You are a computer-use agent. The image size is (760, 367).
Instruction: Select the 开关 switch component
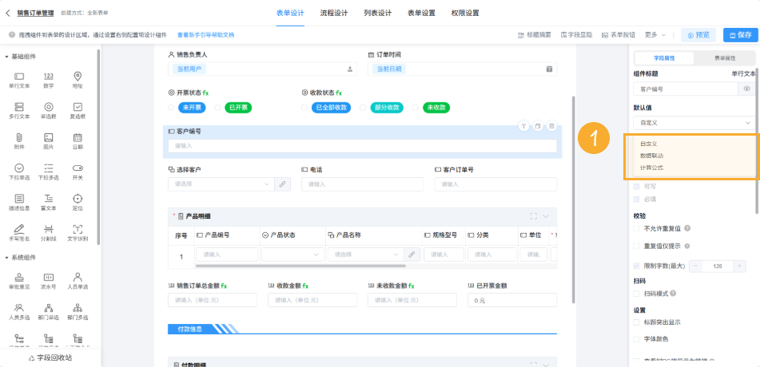point(77,168)
